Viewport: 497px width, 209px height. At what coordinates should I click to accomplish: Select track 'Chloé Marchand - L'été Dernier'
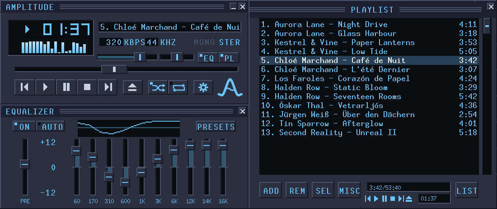tap(369, 69)
